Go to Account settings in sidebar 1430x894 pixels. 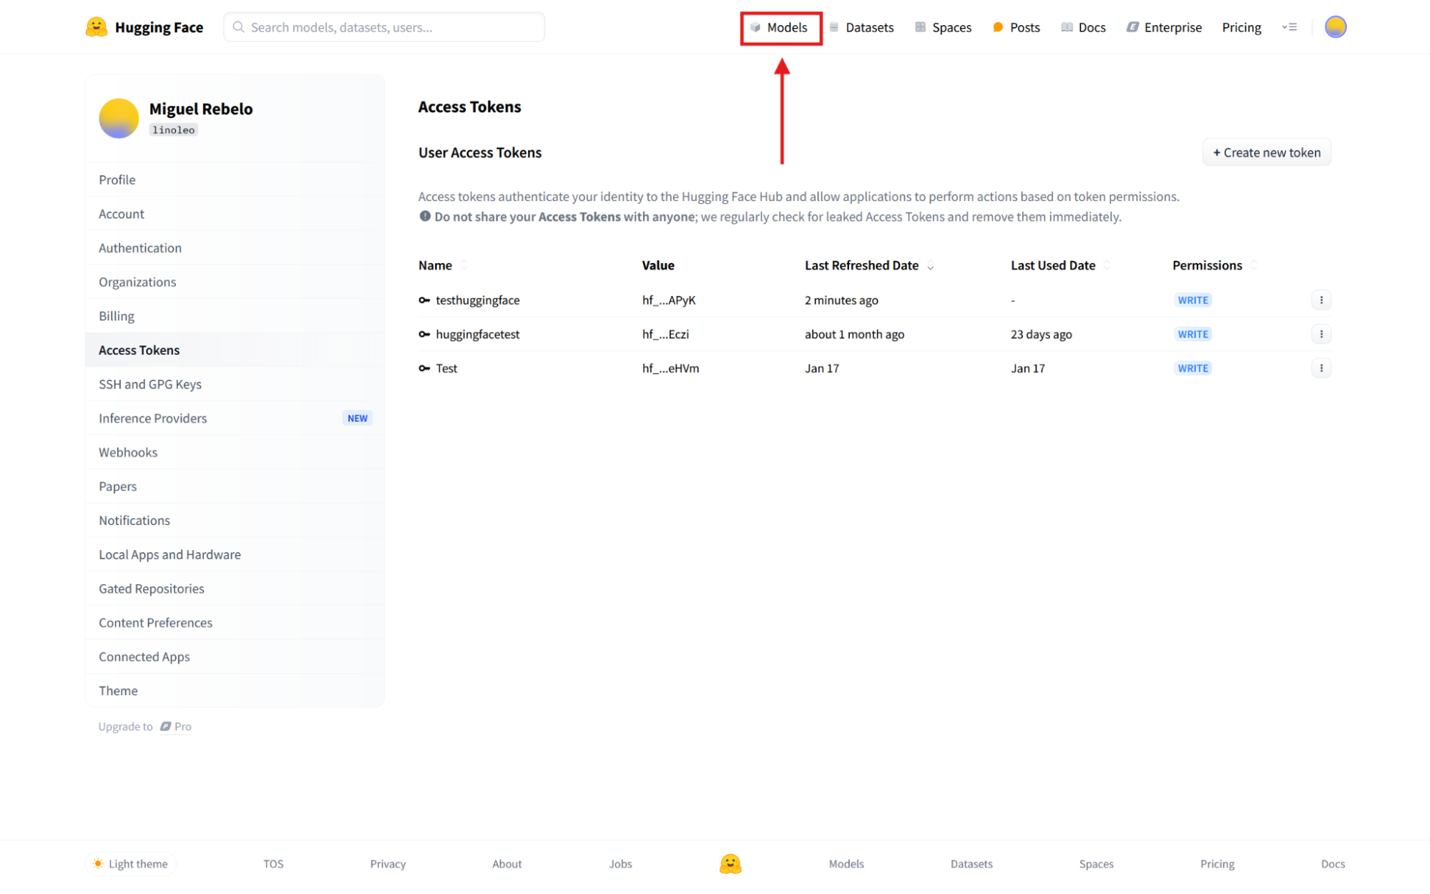coord(235,214)
